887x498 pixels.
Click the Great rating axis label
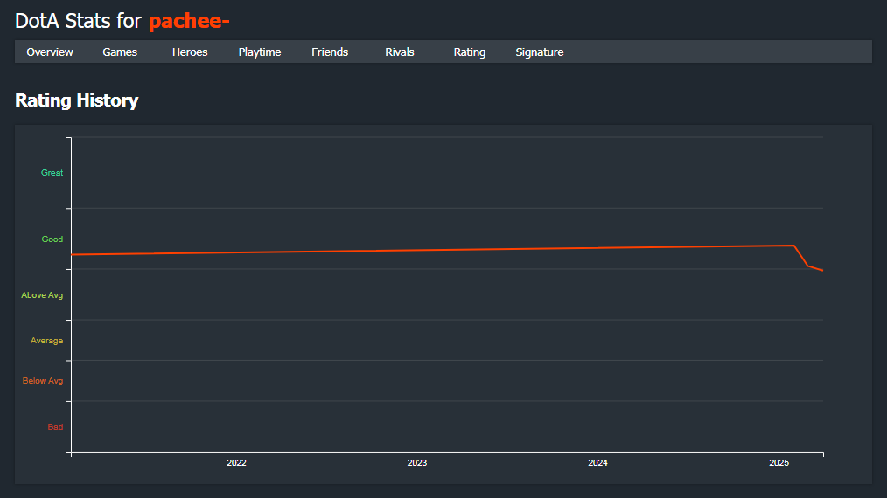(52, 173)
